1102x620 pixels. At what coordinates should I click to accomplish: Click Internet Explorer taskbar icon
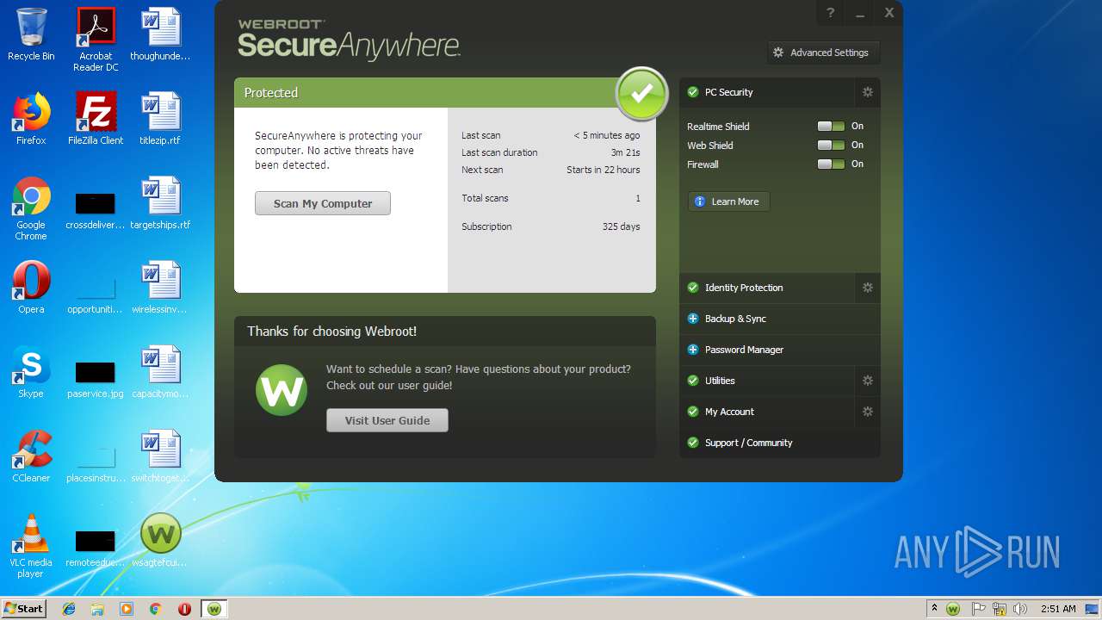pos(69,609)
